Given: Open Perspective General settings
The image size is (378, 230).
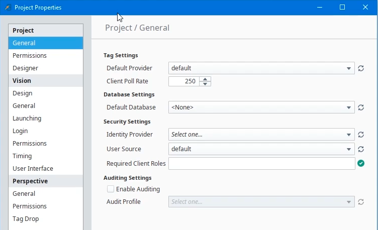Looking at the screenshot, I should pyautogui.click(x=46, y=194).
